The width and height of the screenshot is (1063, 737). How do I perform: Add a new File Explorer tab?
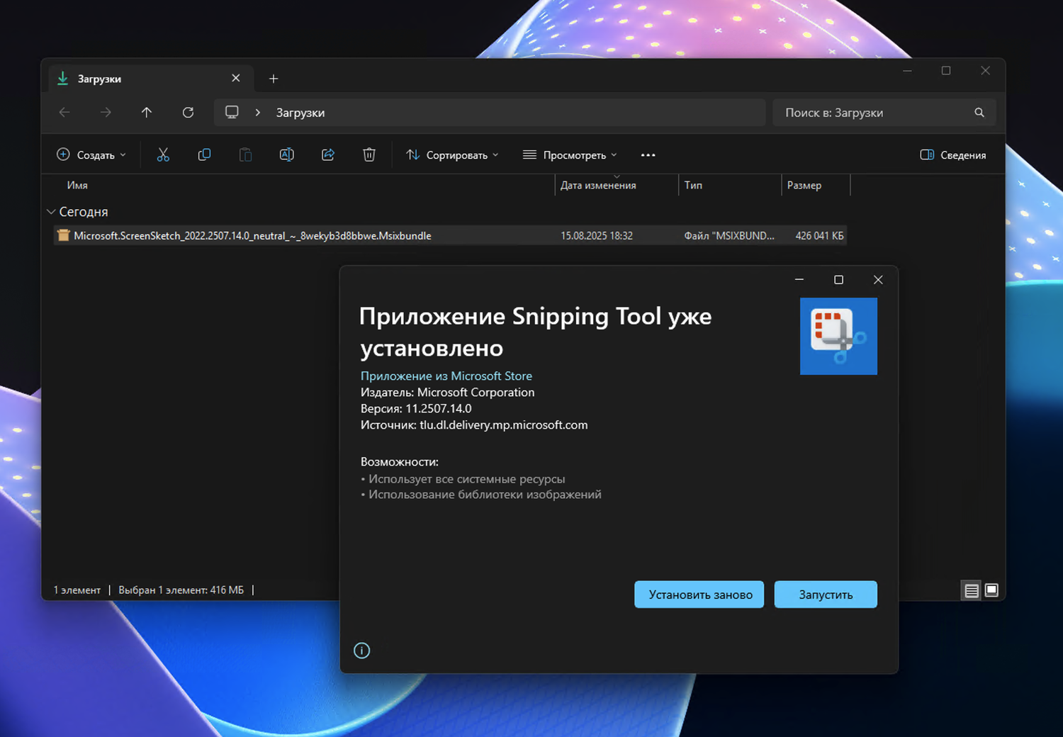[x=274, y=79]
